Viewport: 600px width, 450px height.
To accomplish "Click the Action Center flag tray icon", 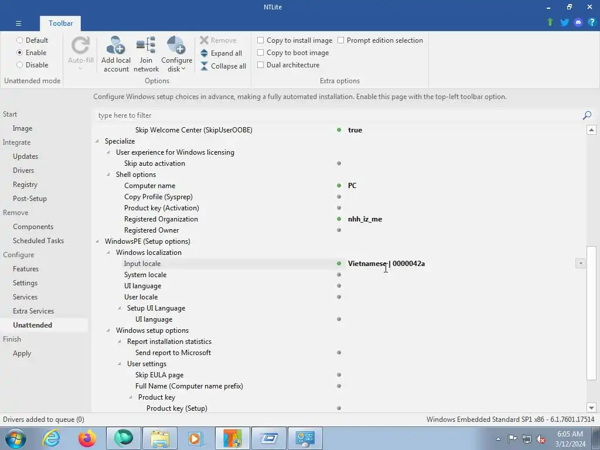I will 512,438.
